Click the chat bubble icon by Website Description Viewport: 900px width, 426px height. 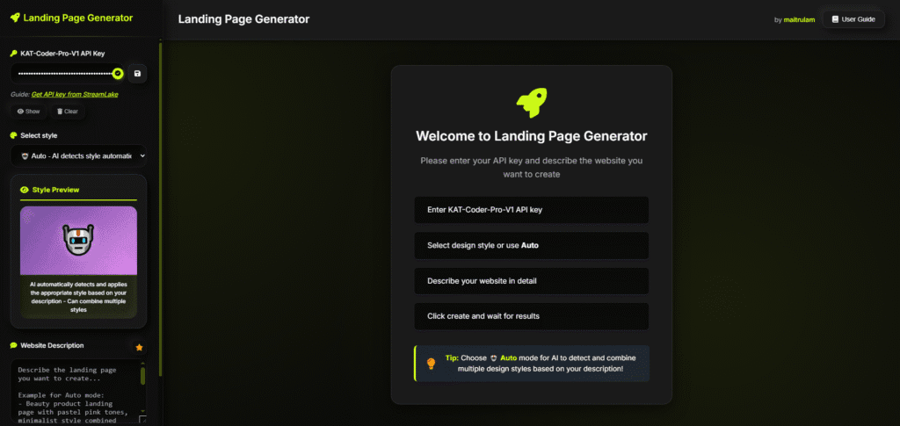13,346
